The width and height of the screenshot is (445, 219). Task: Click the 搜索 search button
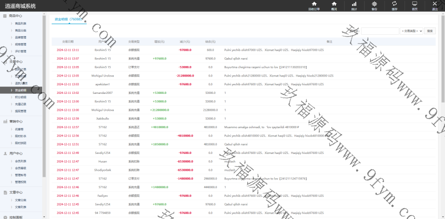(430, 31)
